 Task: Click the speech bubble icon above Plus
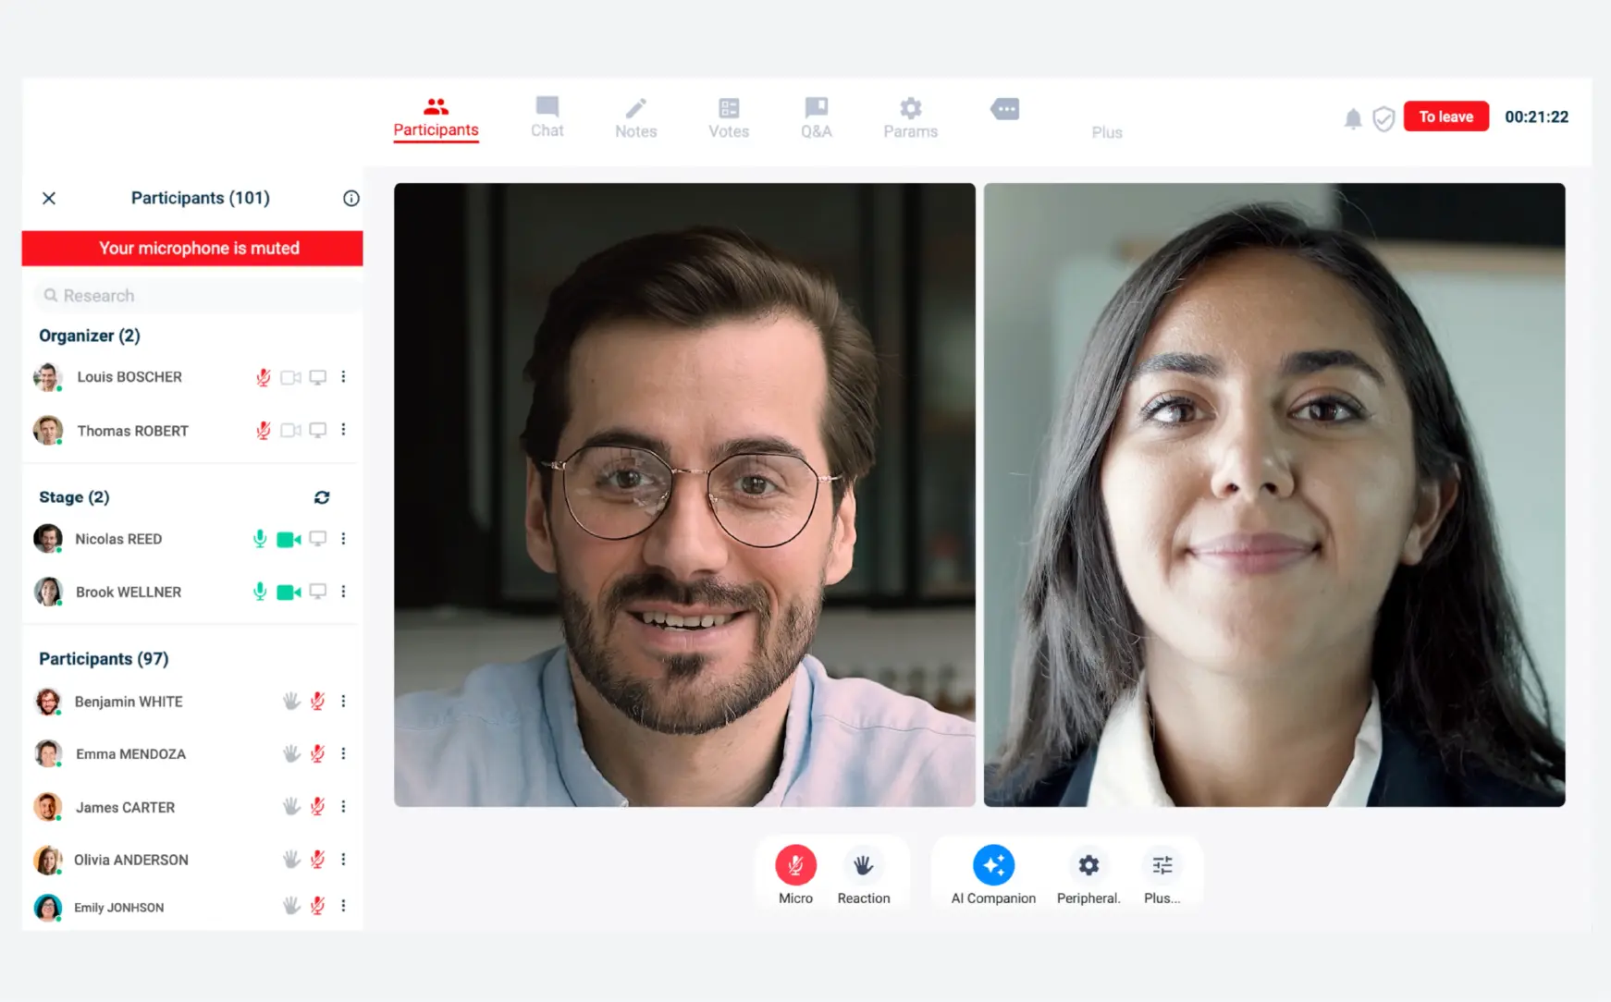click(x=1004, y=110)
